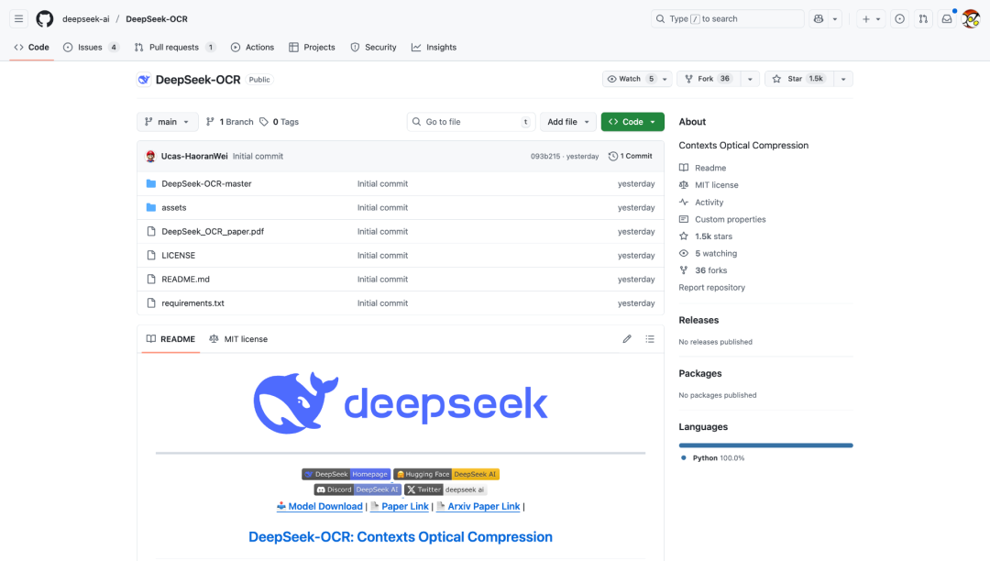This screenshot has height=561, width=990.
Task: Open the requirements.txt file
Action: 192,302
